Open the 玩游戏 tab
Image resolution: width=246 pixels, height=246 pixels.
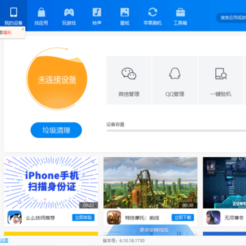(69, 16)
